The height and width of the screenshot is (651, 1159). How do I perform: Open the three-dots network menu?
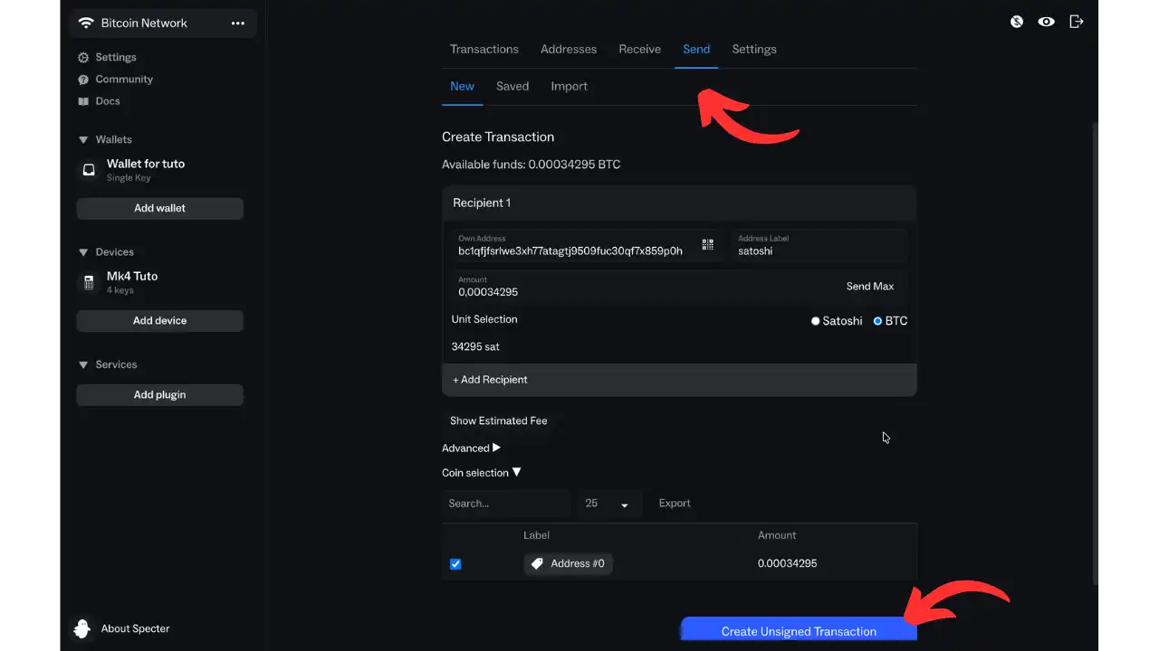[238, 24]
